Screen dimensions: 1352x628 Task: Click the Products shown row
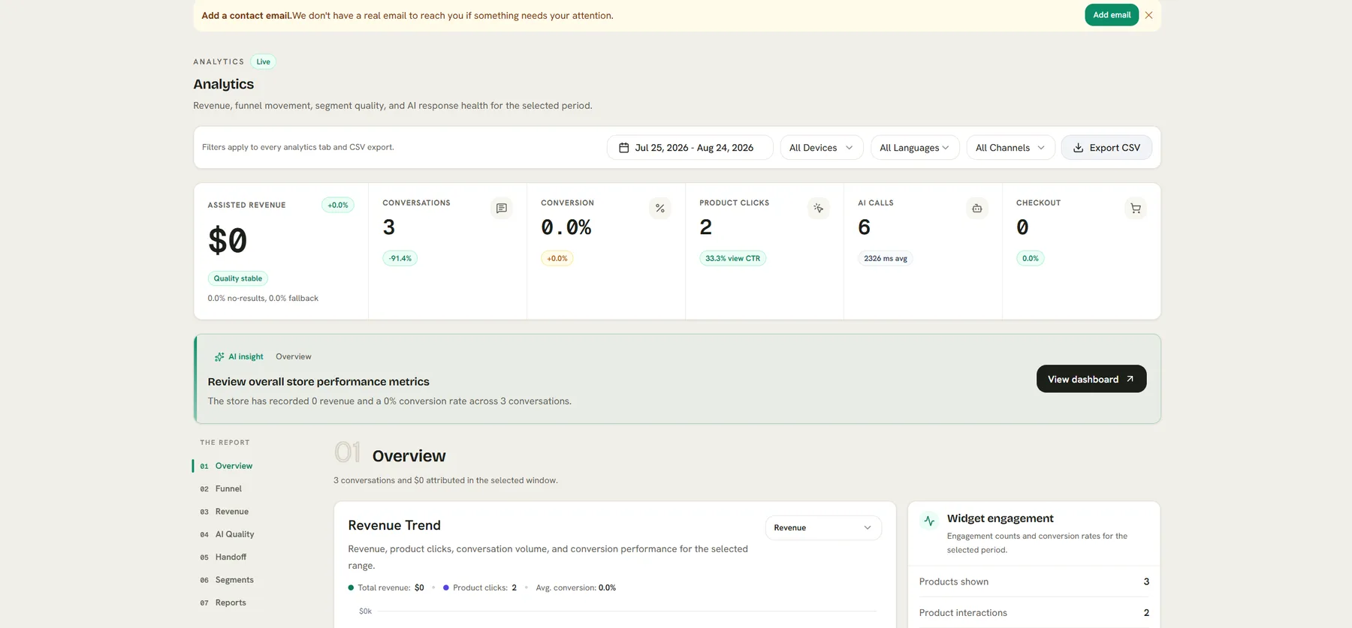click(x=1034, y=581)
